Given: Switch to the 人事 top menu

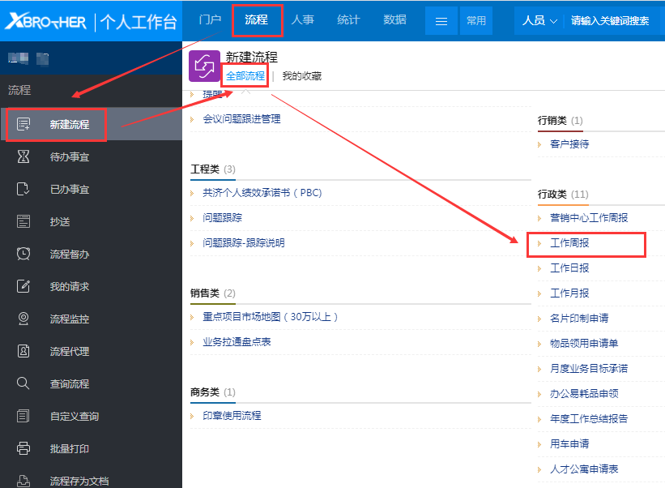Looking at the screenshot, I should click(x=303, y=19).
